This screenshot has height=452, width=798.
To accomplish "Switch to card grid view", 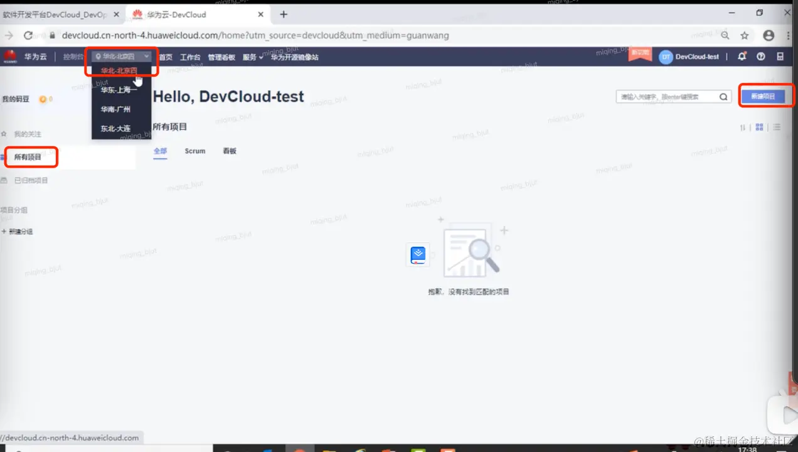I will point(759,127).
